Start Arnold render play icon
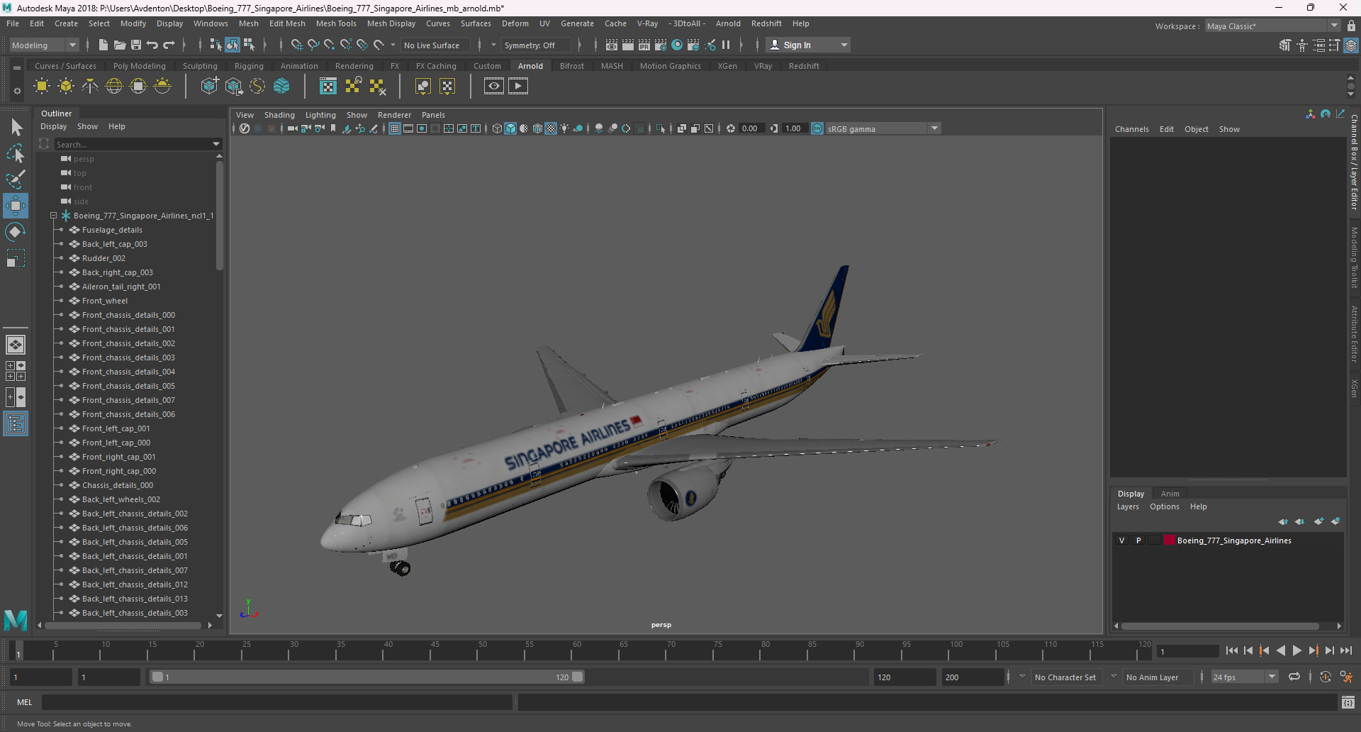The image size is (1361, 732). pos(518,87)
